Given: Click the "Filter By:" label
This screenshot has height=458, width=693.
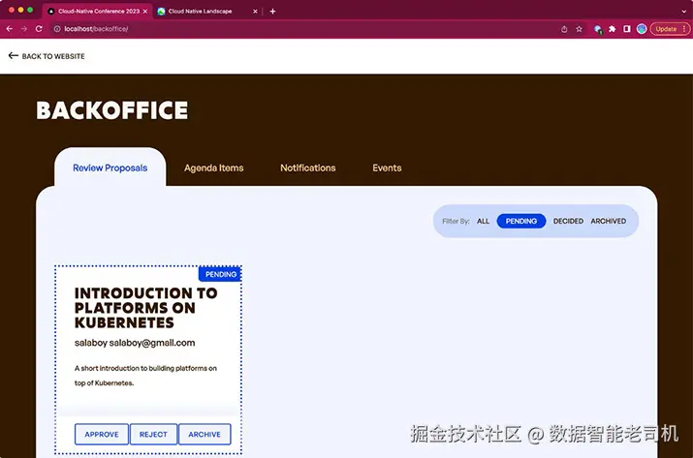Looking at the screenshot, I should 456,221.
